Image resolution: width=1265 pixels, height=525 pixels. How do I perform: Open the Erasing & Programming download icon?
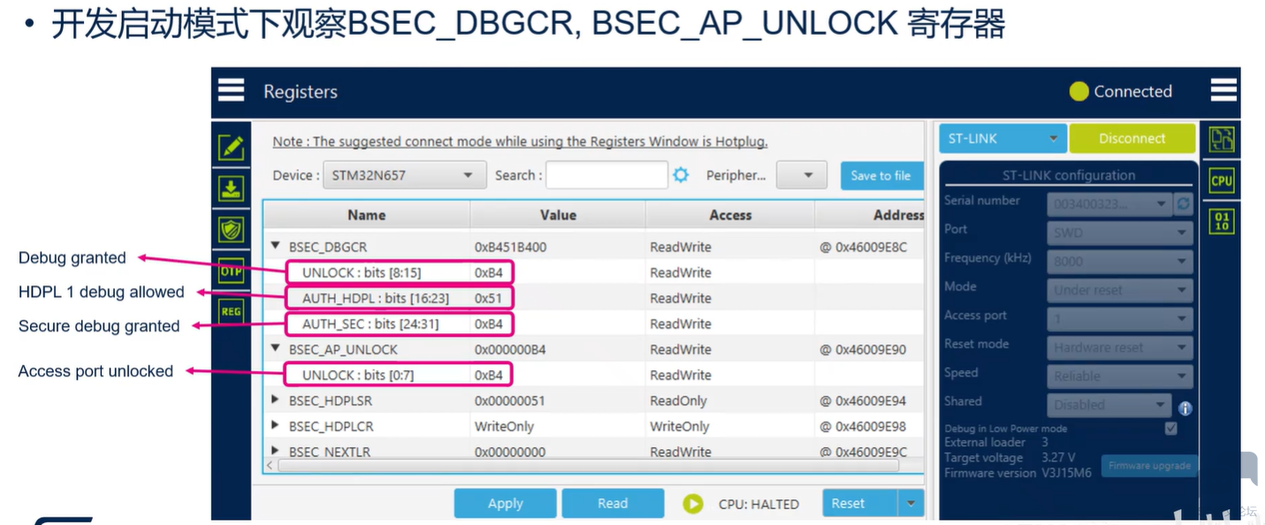(232, 188)
